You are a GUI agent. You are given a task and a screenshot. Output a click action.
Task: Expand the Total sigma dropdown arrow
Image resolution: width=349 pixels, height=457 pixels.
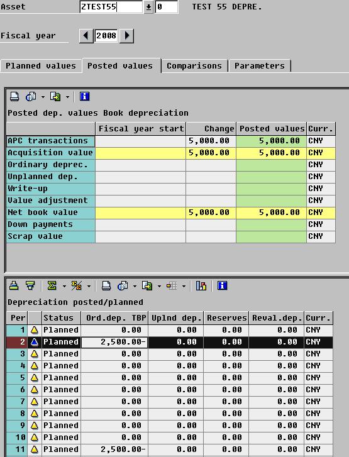click(x=64, y=286)
